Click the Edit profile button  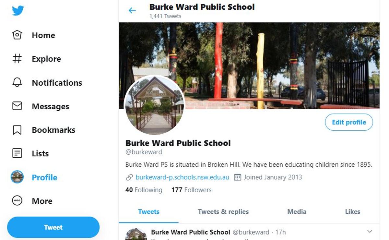tap(349, 122)
